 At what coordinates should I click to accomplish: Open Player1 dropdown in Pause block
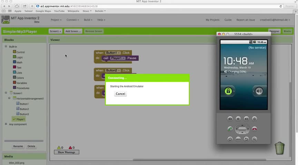[118, 58]
